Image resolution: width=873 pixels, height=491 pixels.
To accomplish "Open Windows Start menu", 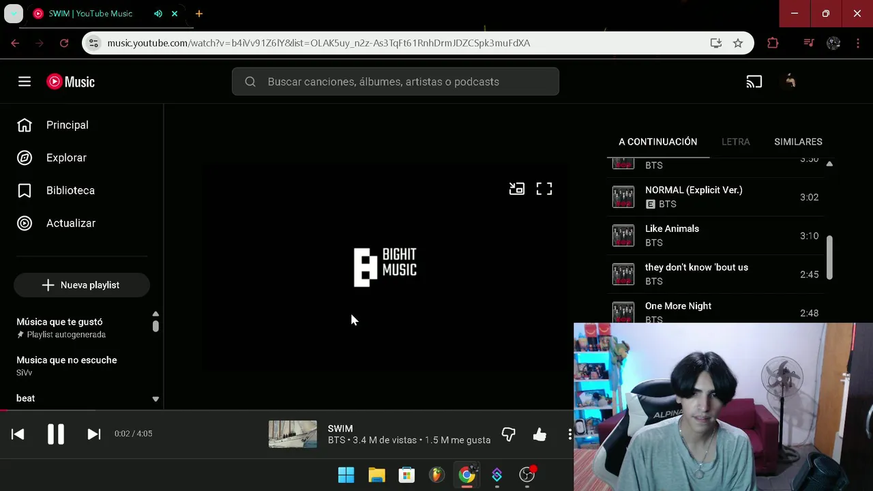I will [x=346, y=475].
